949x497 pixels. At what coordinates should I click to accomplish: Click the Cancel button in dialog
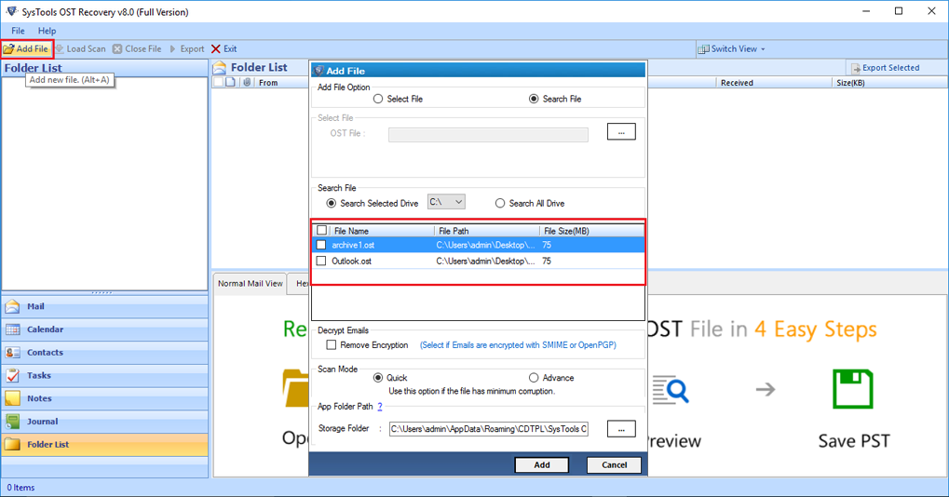pyautogui.click(x=615, y=465)
